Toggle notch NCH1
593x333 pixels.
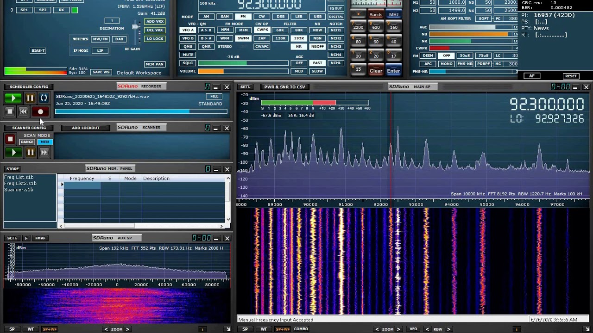336,30
